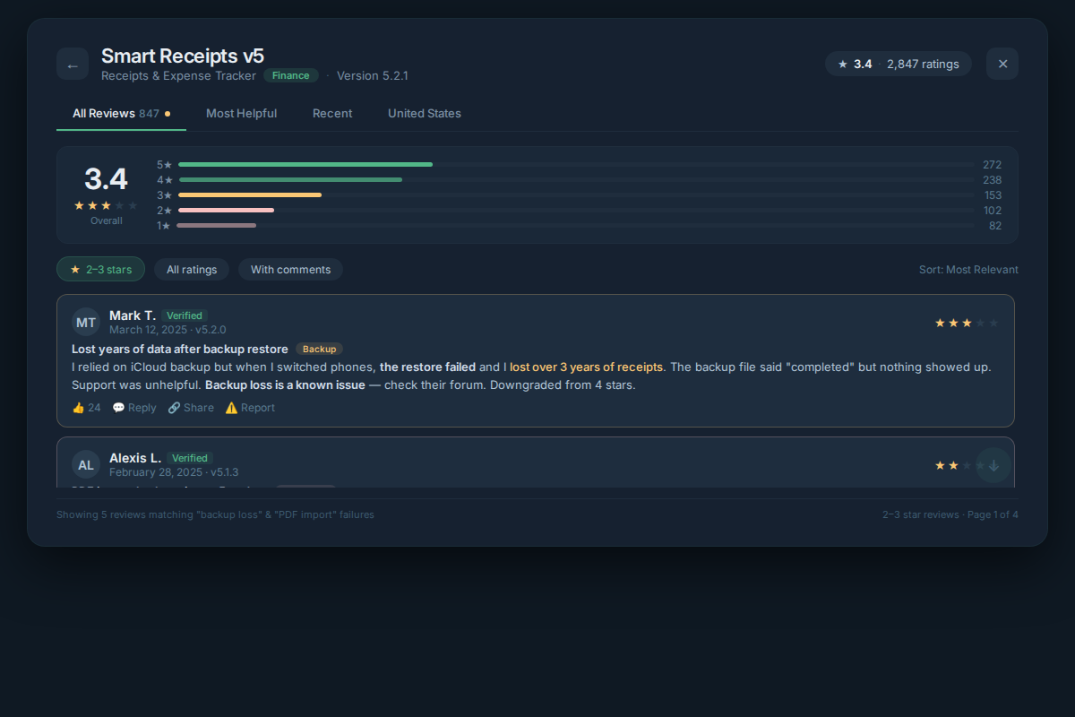Close the Smart Receipts reviews dialog
Image resolution: width=1075 pixels, height=717 pixels.
(1002, 64)
